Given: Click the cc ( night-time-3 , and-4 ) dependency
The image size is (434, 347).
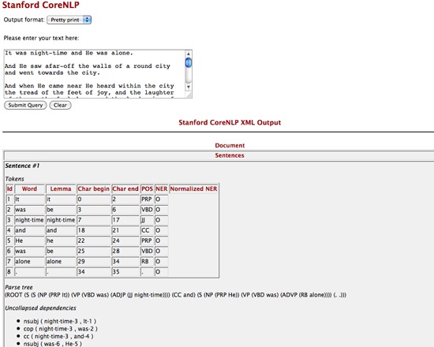Looking at the screenshot, I should (x=58, y=337).
